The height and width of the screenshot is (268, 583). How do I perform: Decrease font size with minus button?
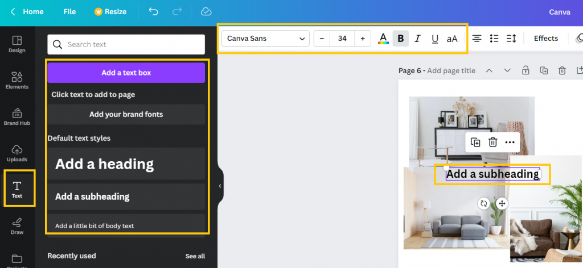pyautogui.click(x=322, y=39)
